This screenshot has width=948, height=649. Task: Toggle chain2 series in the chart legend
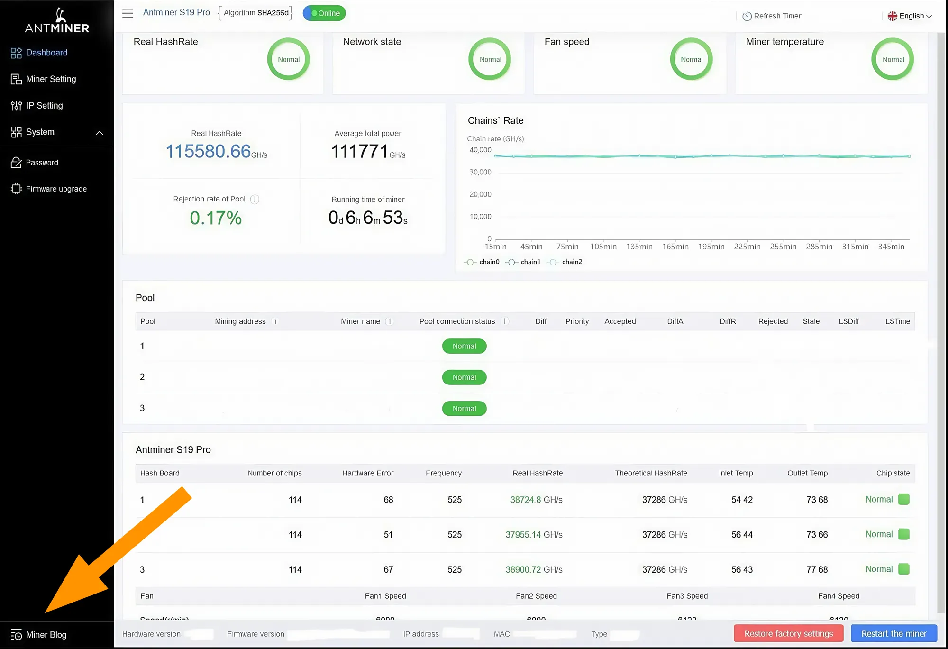(x=565, y=262)
